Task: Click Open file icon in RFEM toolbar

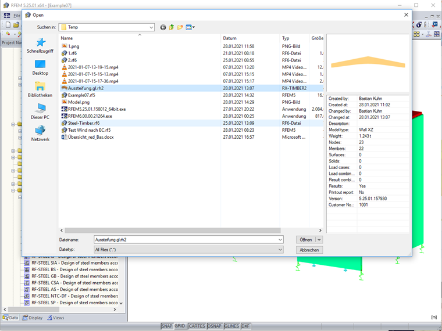Action: pyautogui.click(x=16, y=25)
